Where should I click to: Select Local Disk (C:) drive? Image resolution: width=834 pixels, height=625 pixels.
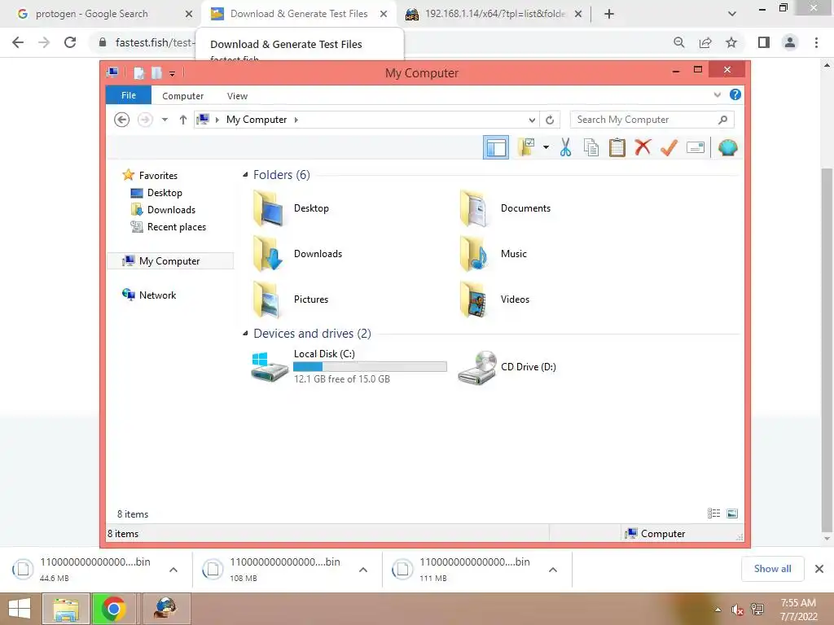point(349,366)
